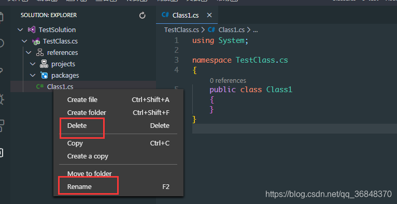397x204 pixels.
Task: Click TestClass.cs in the breadcrumb path
Action: pyautogui.click(x=181, y=30)
